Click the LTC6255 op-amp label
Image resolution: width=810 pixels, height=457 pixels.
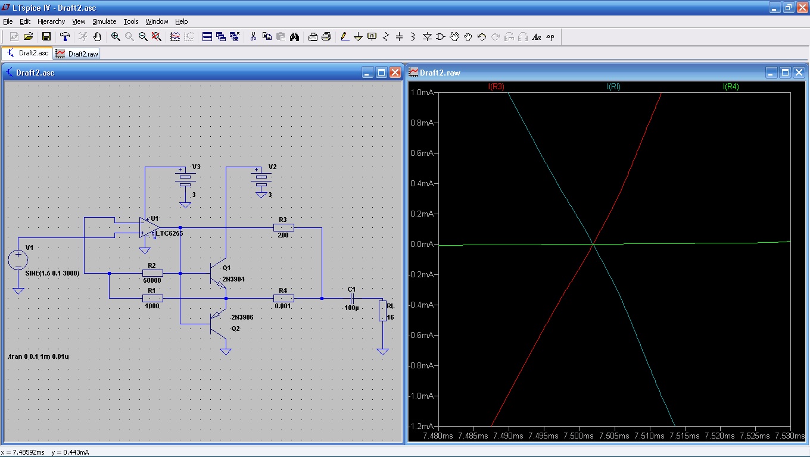170,234
